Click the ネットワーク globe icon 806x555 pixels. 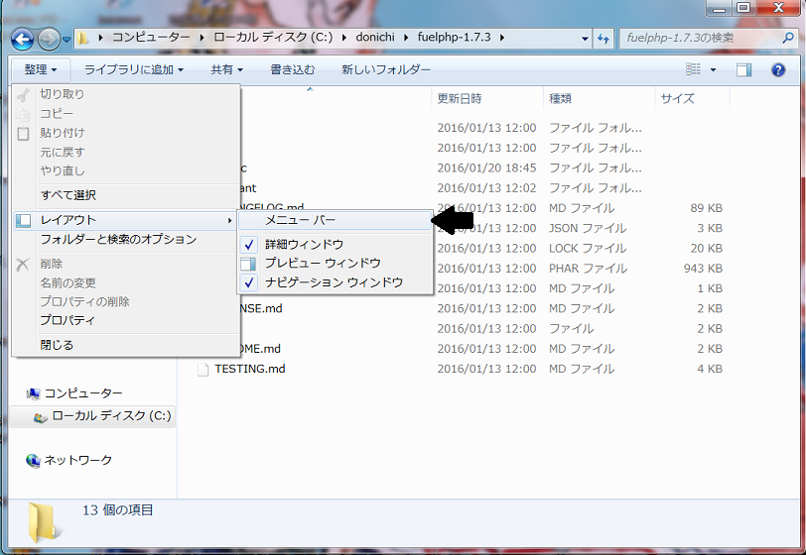point(33,461)
